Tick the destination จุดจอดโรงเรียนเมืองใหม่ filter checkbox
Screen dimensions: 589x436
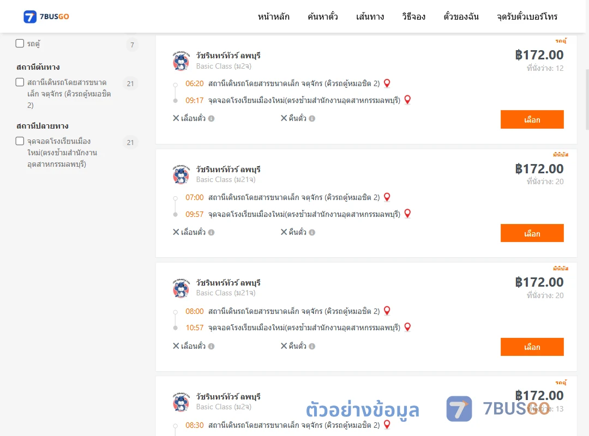(20, 141)
